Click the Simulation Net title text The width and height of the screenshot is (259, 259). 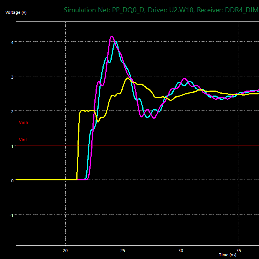pyautogui.click(x=161, y=10)
